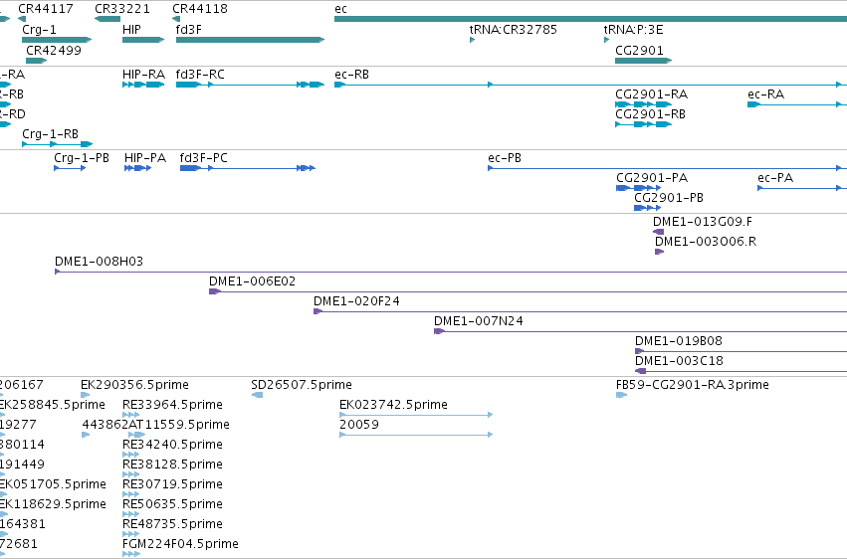Select transcript fd3F-RC
Viewport: 847px width, 559px height.
250,85
